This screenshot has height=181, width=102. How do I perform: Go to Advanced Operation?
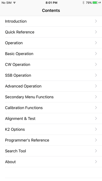point(51,86)
